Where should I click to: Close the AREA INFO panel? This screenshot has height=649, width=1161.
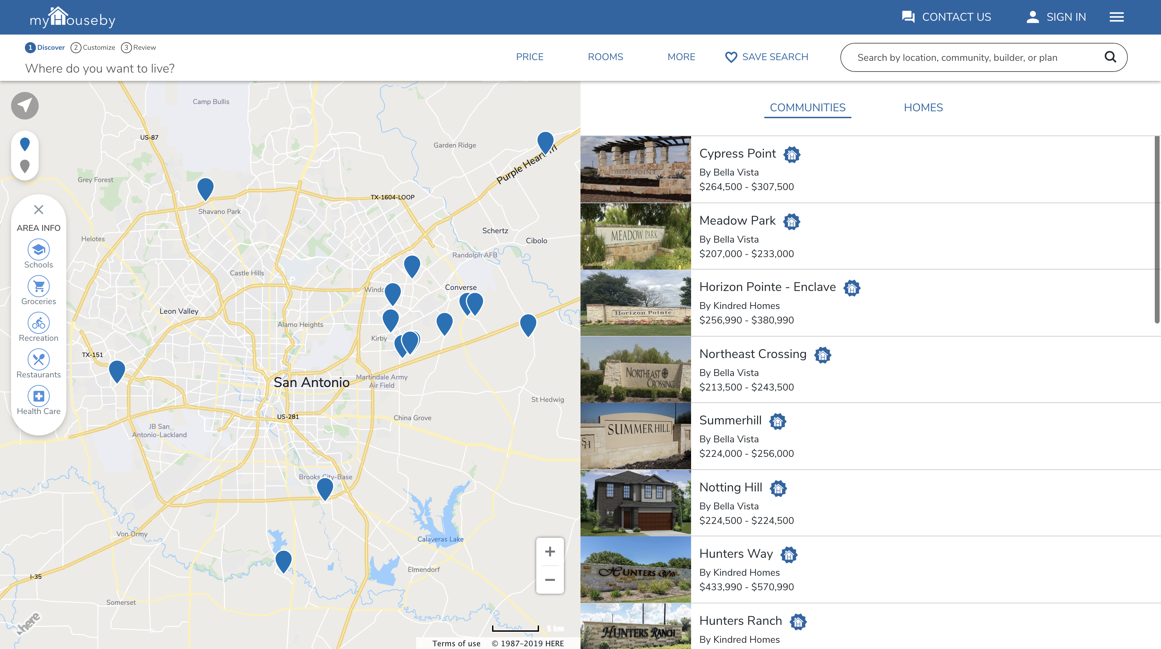tap(38, 209)
